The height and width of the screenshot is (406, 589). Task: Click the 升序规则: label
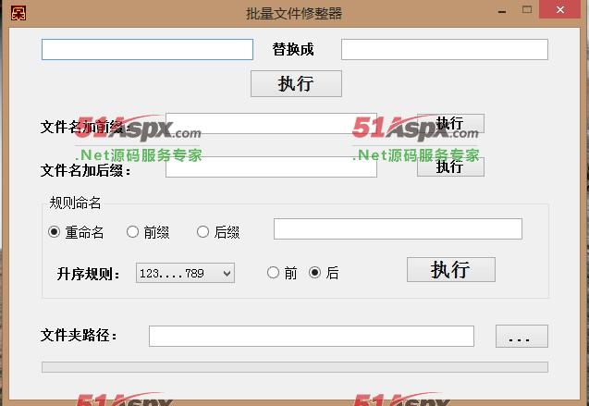click(x=88, y=274)
